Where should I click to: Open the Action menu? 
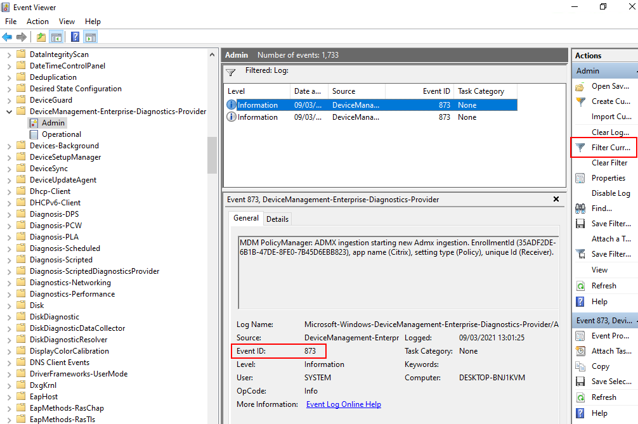point(37,22)
